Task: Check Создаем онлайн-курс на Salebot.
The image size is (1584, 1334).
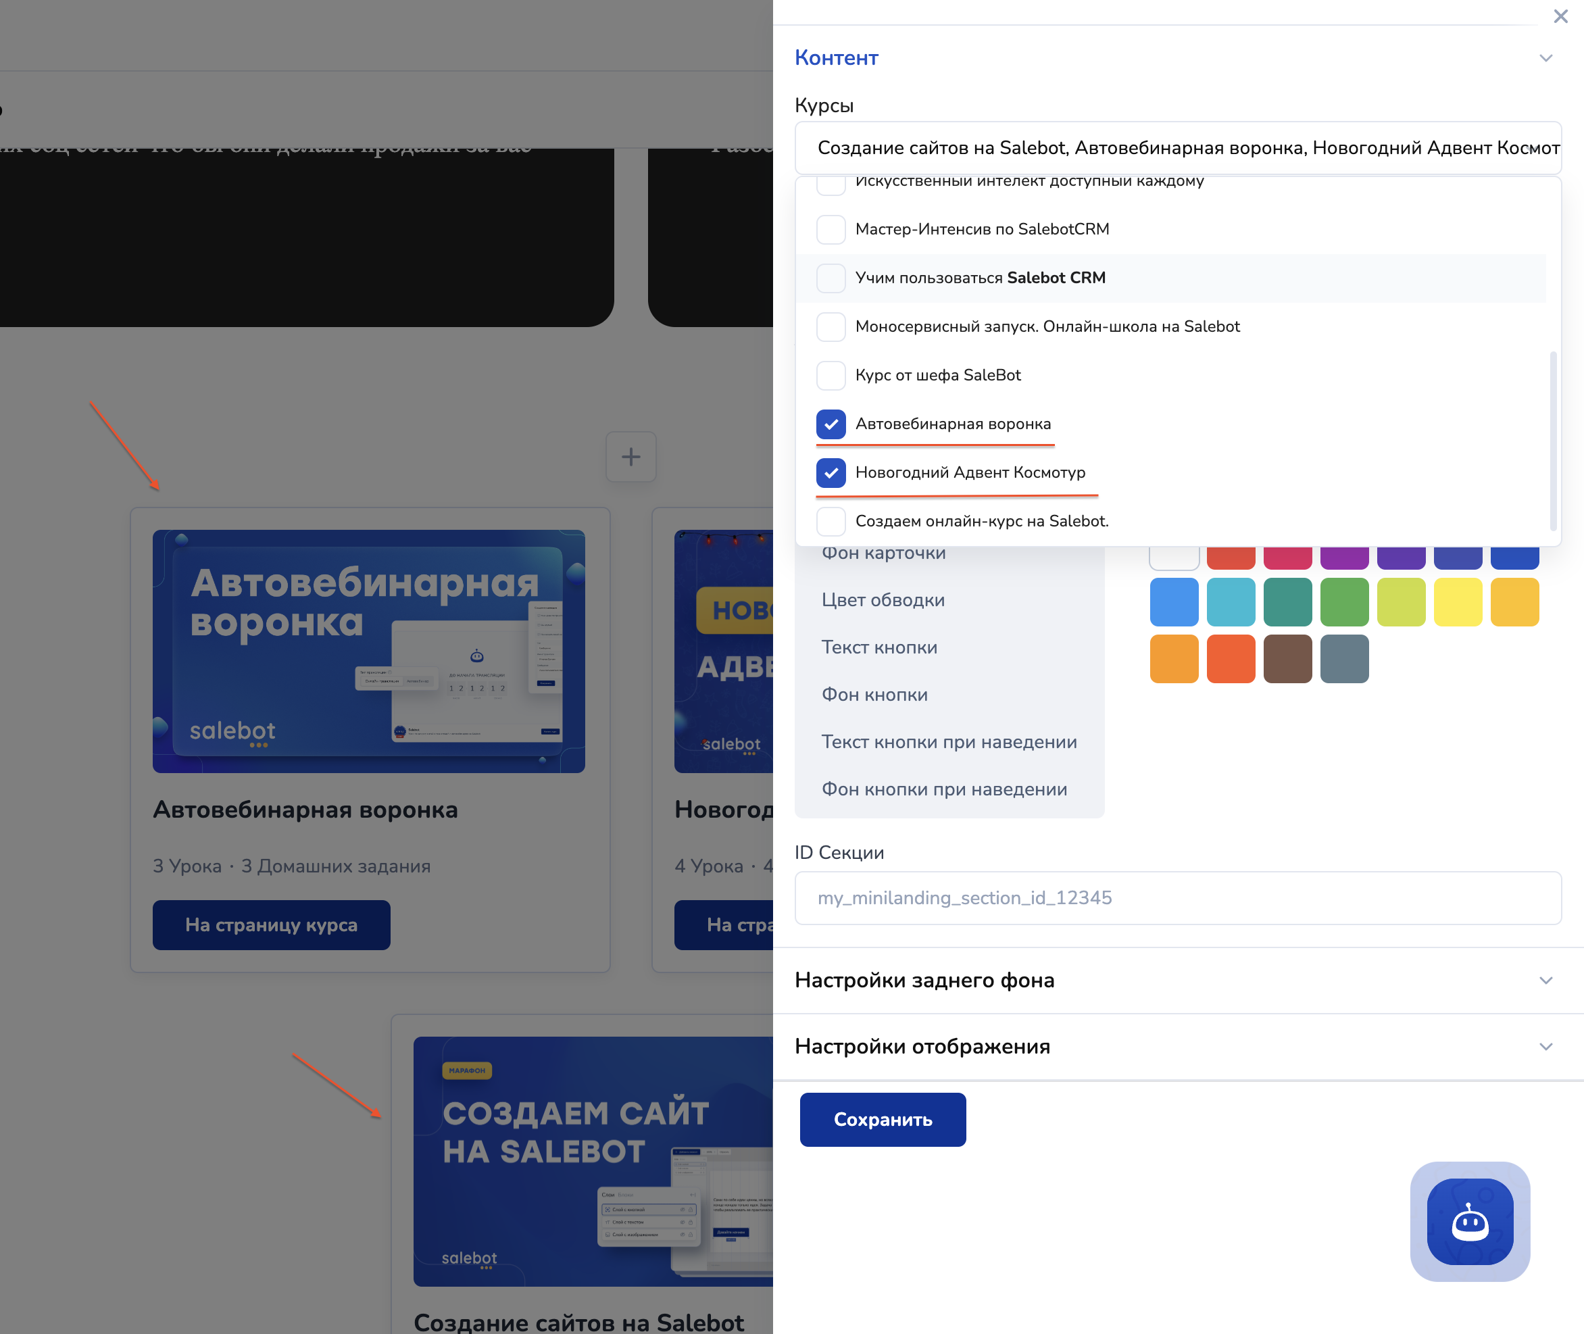Action: [x=831, y=521]
